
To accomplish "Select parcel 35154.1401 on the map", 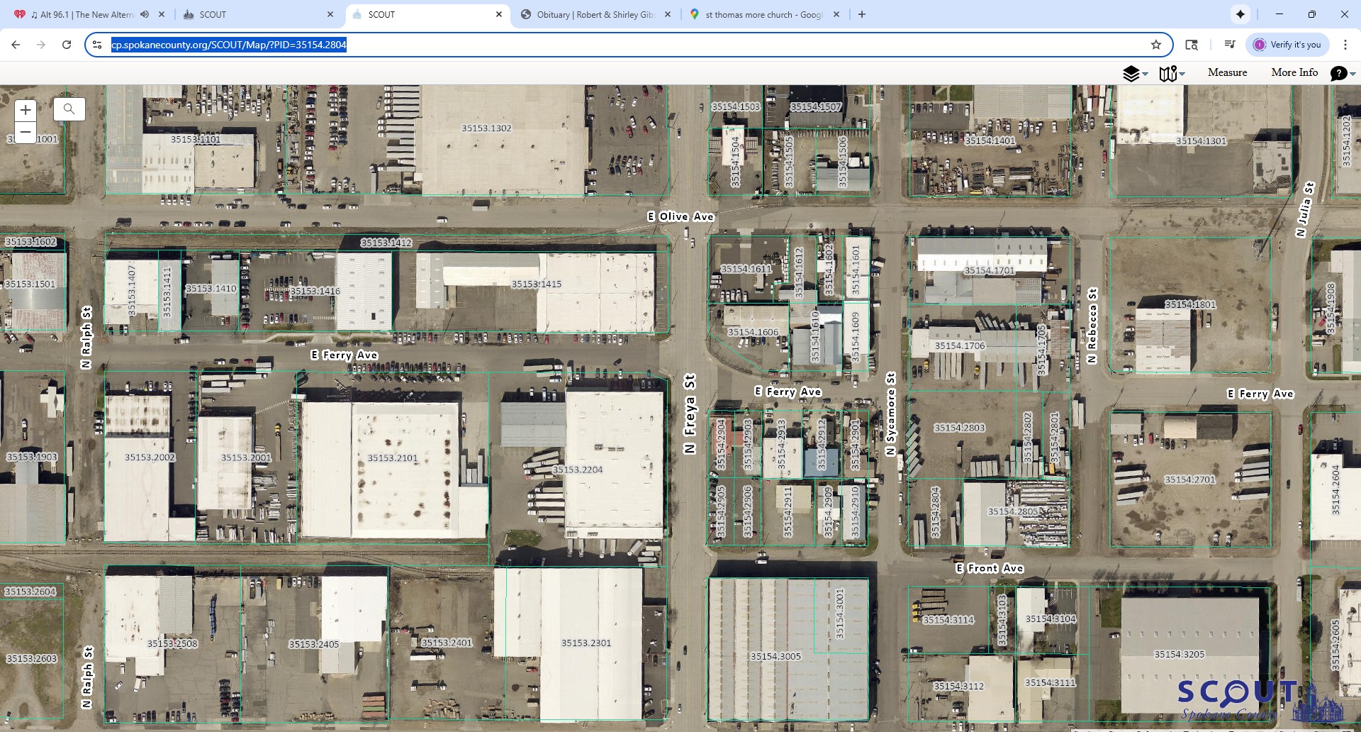I will [x=990, y=140].
